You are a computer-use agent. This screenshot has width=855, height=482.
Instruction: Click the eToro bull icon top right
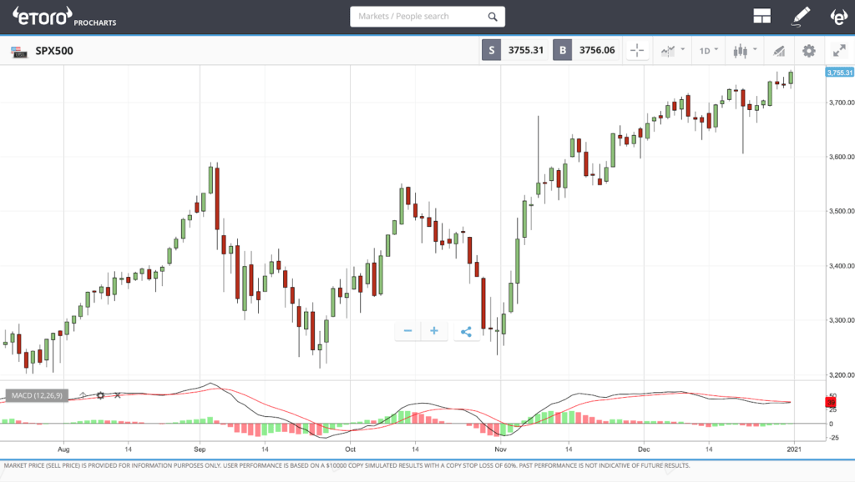pyautogui.click(x=837, y=16)
